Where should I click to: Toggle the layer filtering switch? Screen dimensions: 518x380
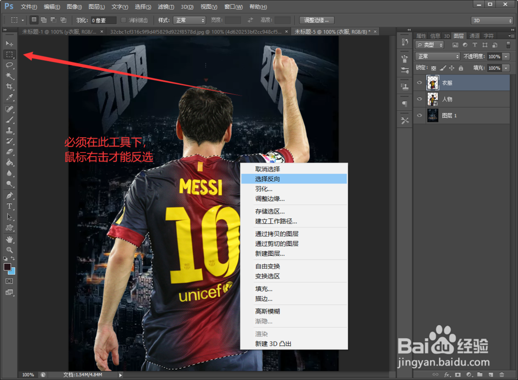tap(508, 45)
